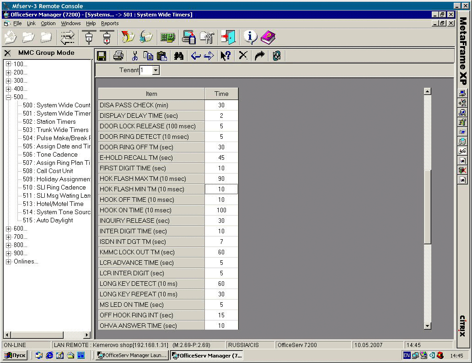
Task: Click the tree panel's scroll-right arrow
Action: click(87, 335)
